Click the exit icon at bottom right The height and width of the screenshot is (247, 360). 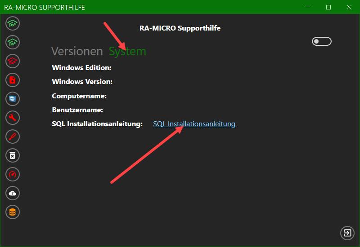click(347, 233)
